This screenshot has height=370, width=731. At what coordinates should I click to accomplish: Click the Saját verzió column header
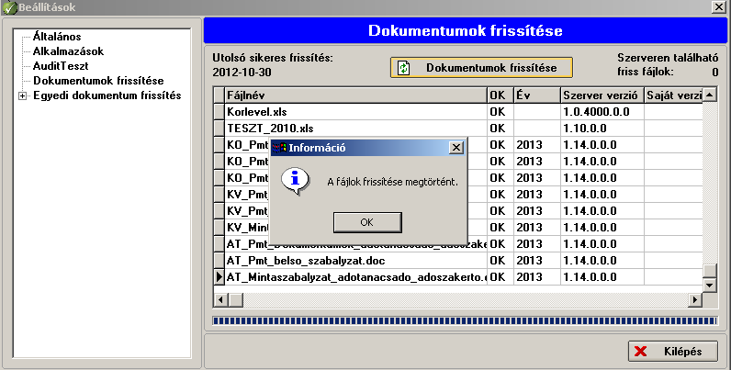click(673, 95)
